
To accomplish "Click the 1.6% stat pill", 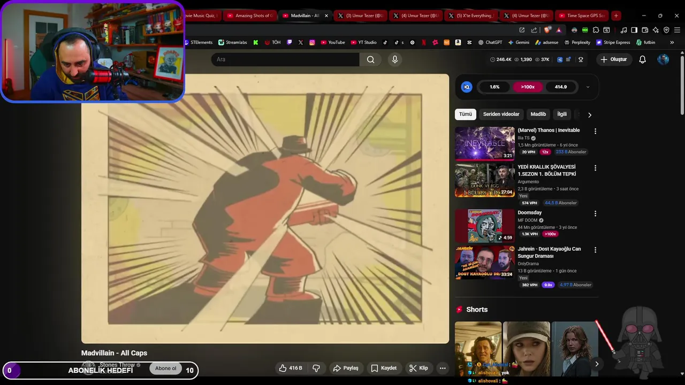I will [x=494, y=87].
